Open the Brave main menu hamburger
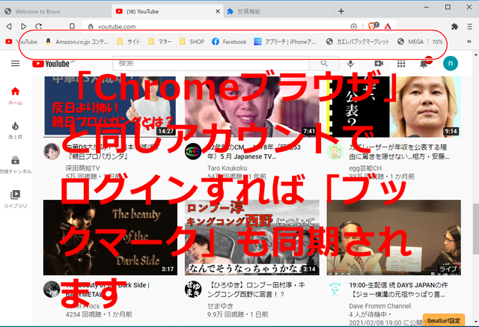This screenshot has width=479, height=327. pyautogui.click(x=469, y=26)
